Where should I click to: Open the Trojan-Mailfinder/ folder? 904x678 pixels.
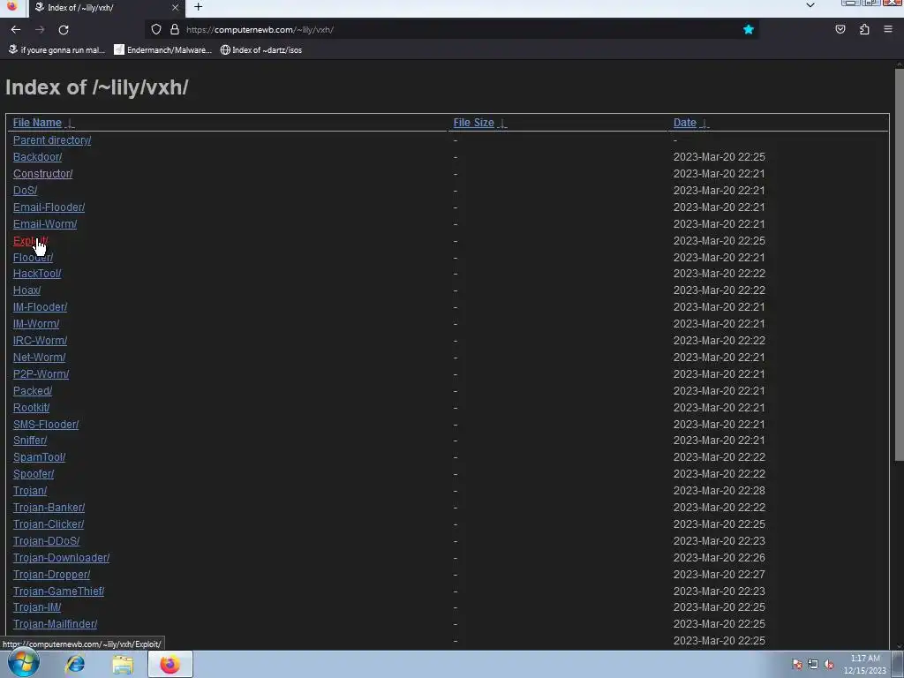pyautogui.click(x=55, y=624)
